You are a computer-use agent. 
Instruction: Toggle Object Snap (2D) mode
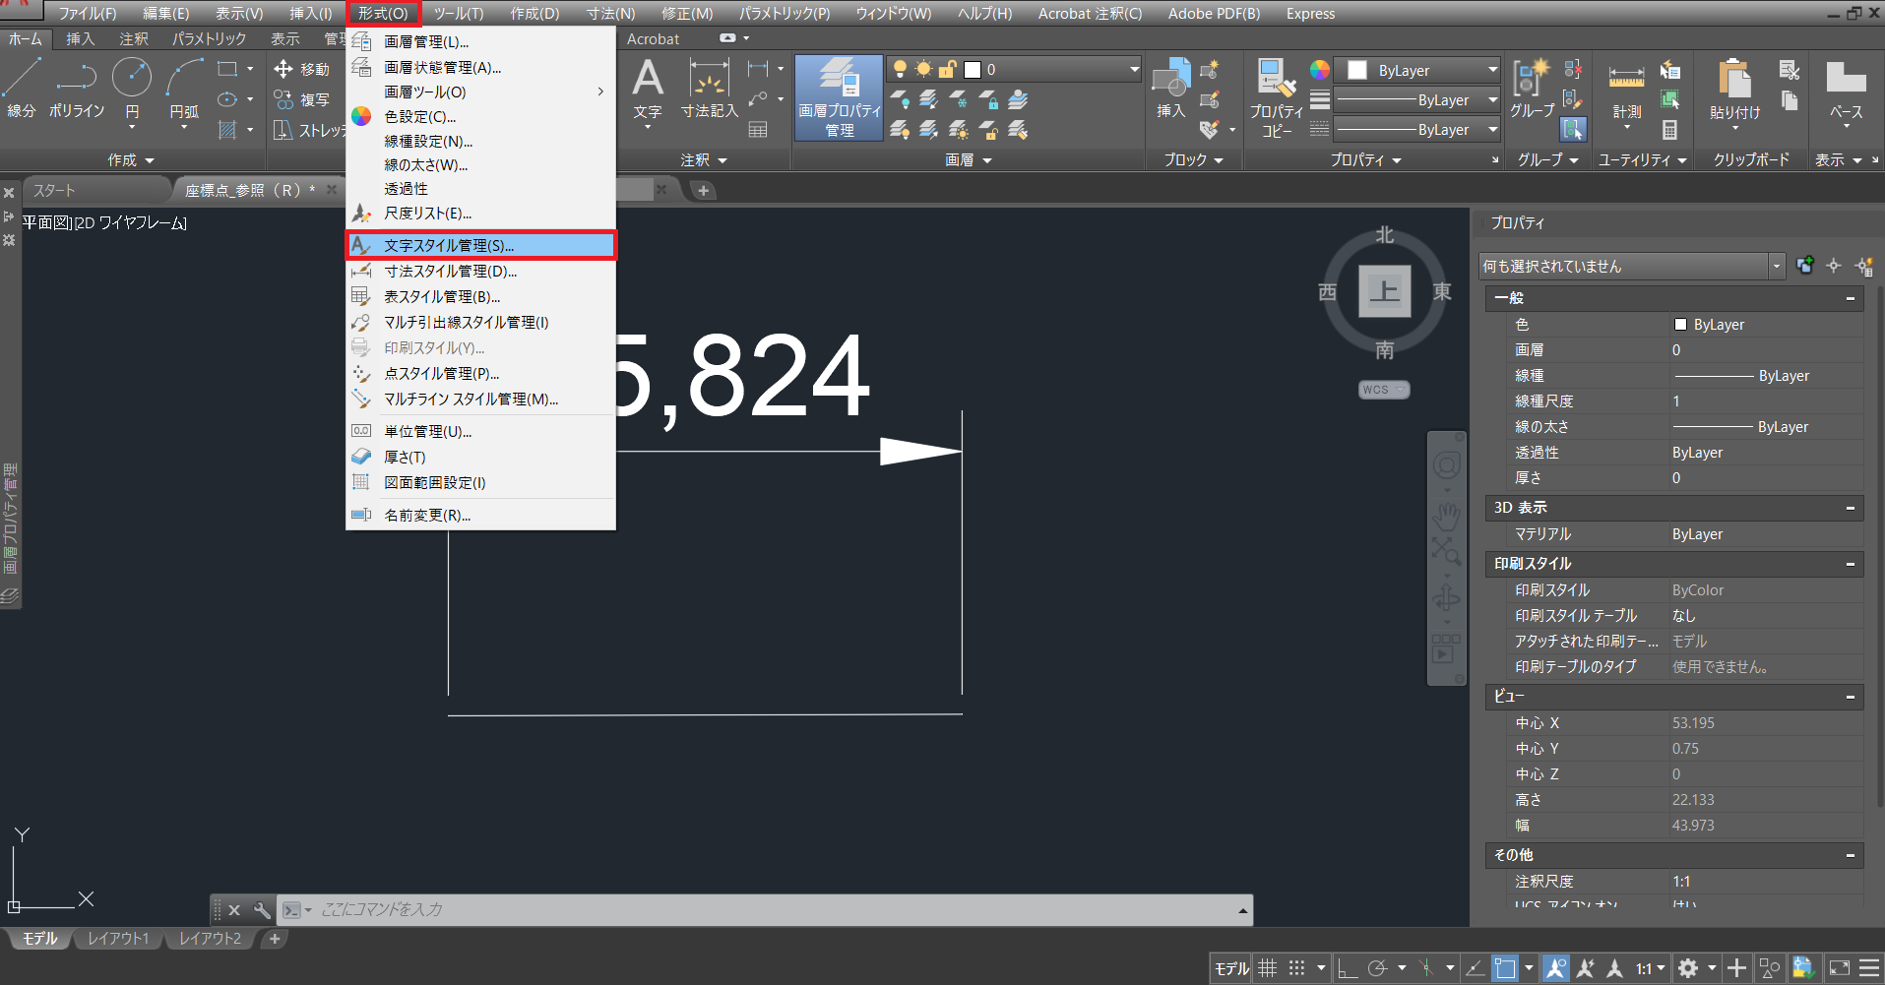pyautogui.click(x=1505, y=968)
